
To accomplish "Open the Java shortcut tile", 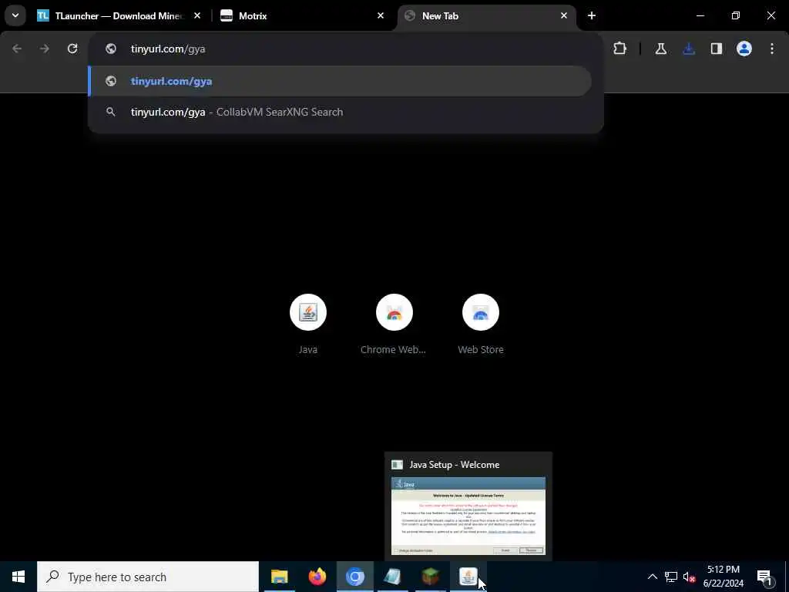I will 308,325.
